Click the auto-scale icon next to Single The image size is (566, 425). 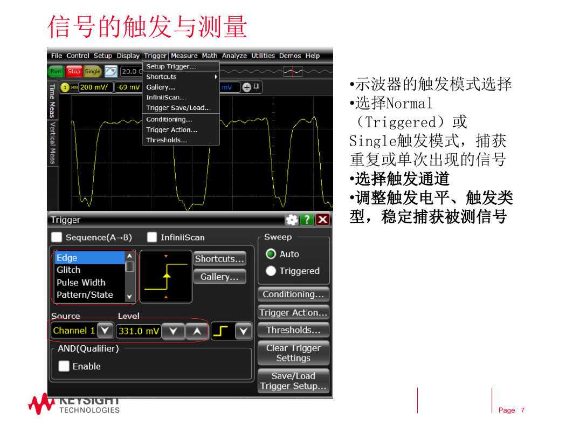pos(111,72)
